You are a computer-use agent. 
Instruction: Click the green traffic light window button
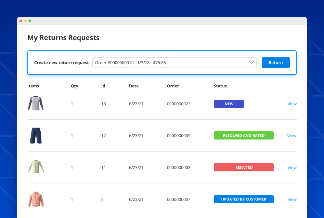(x=30, y=21)
